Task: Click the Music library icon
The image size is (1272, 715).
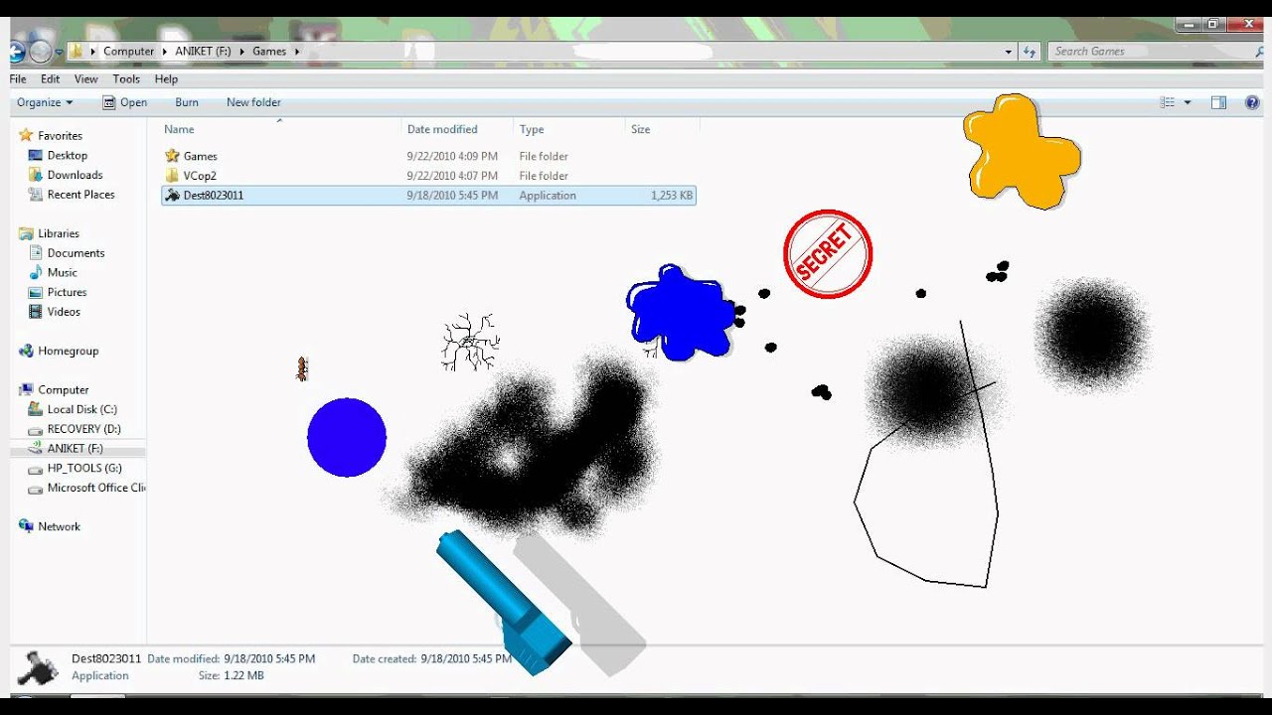Action: point(36,272)
